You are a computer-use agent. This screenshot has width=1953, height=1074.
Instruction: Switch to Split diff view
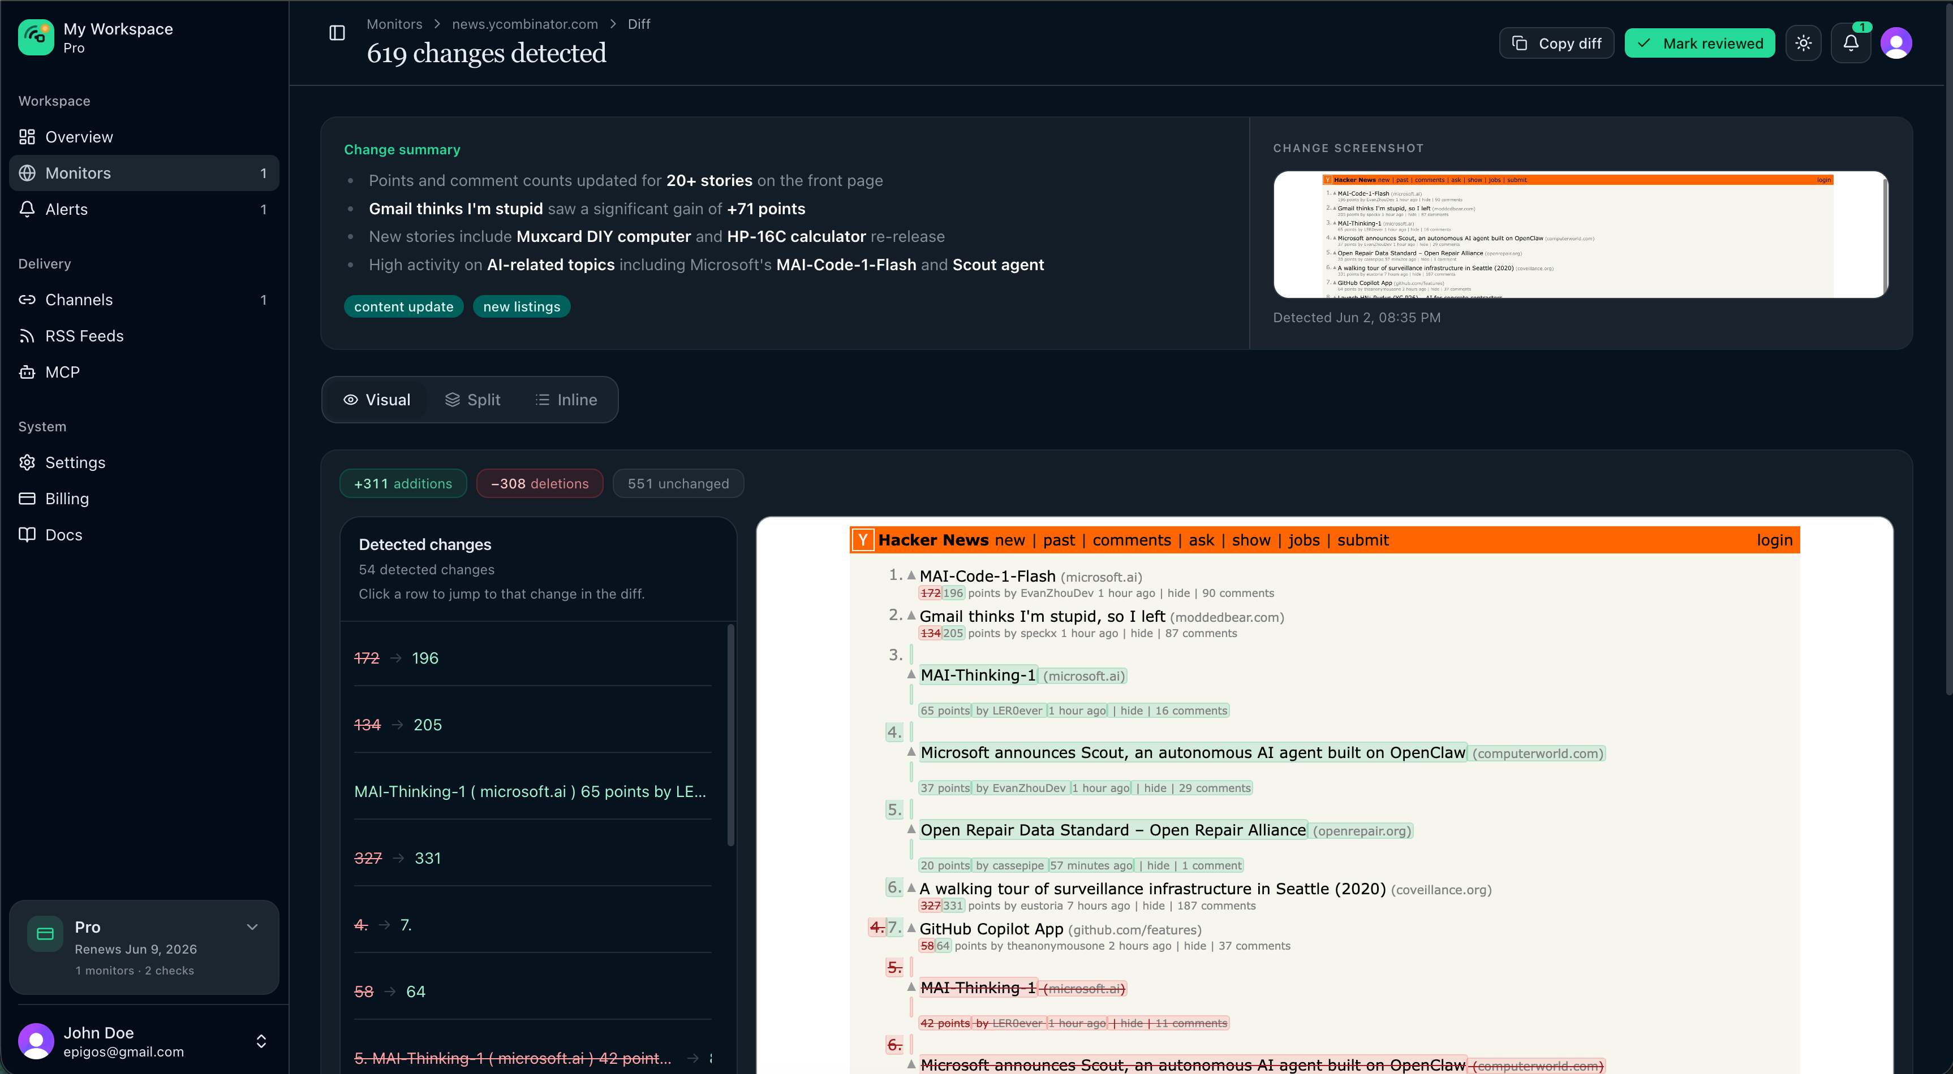(472, 400)
